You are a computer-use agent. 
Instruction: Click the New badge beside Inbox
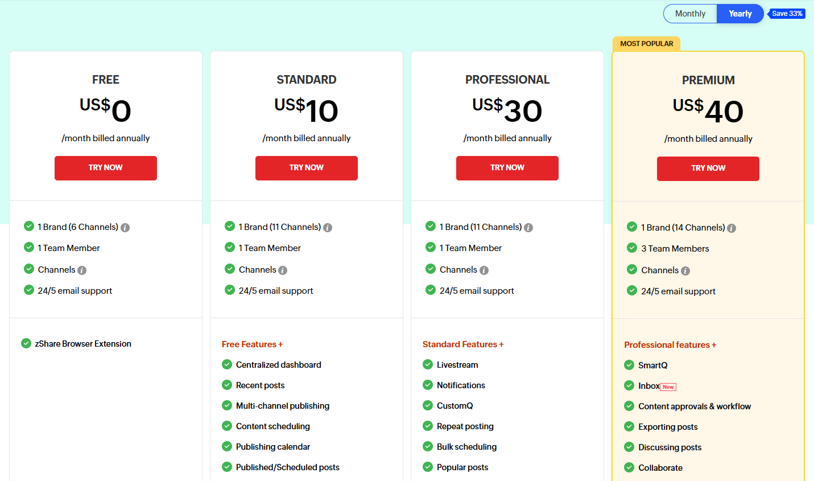(668, 387)
